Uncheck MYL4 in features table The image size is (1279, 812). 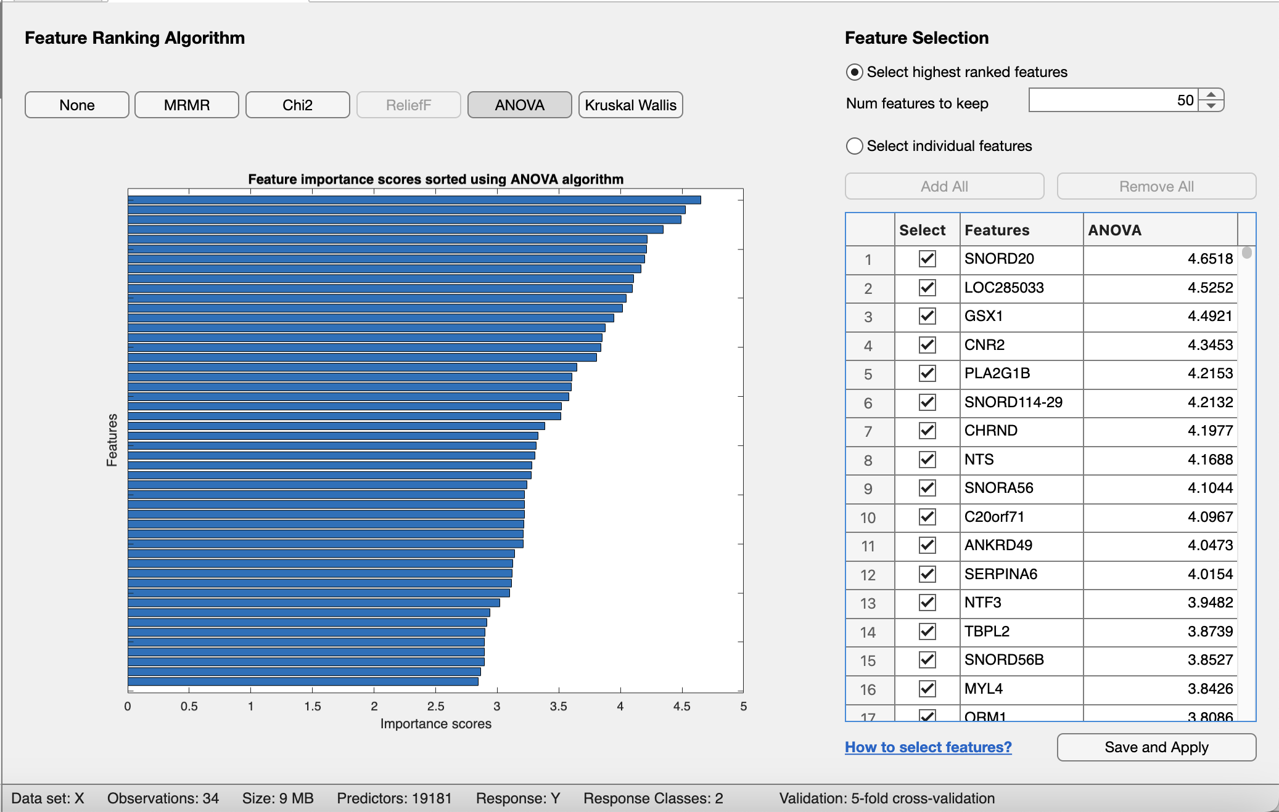927,689
